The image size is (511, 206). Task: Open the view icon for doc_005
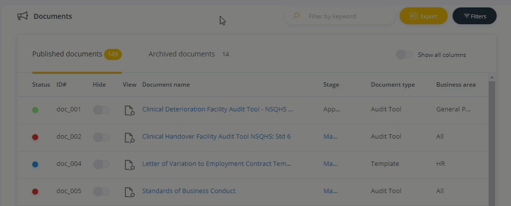pos(130,192)
